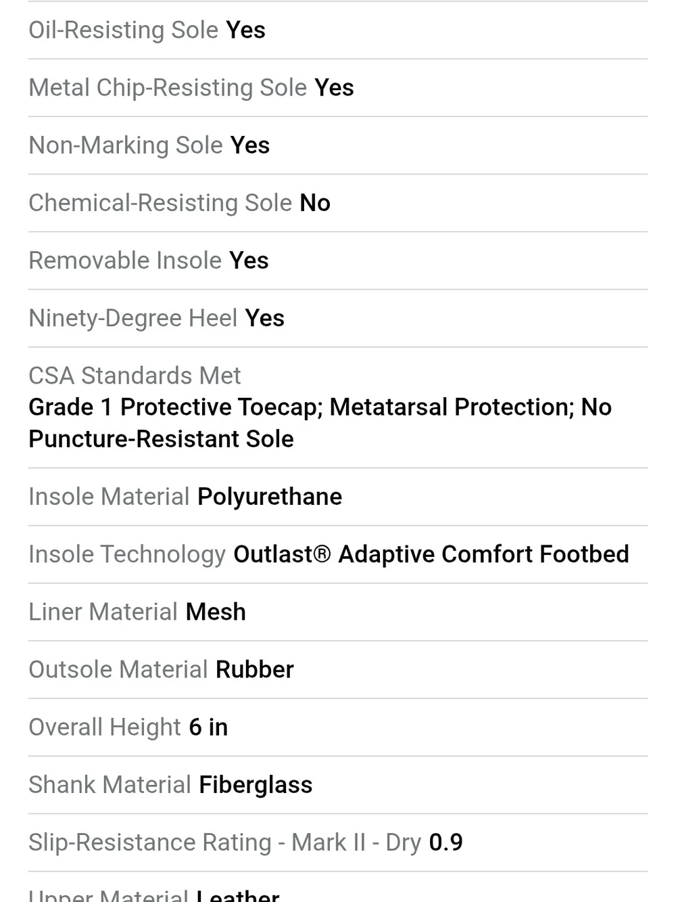This screenshot has height=902, width=676.
Task: Select the Non-Marking Sole row
Action: 338,145
